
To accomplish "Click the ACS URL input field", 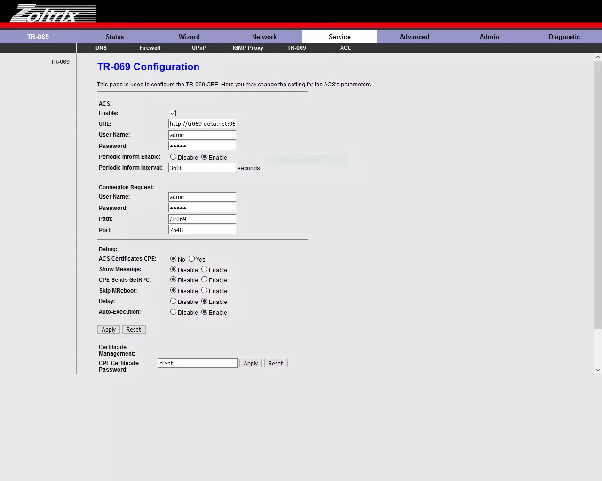I will [x=202, y=124].
